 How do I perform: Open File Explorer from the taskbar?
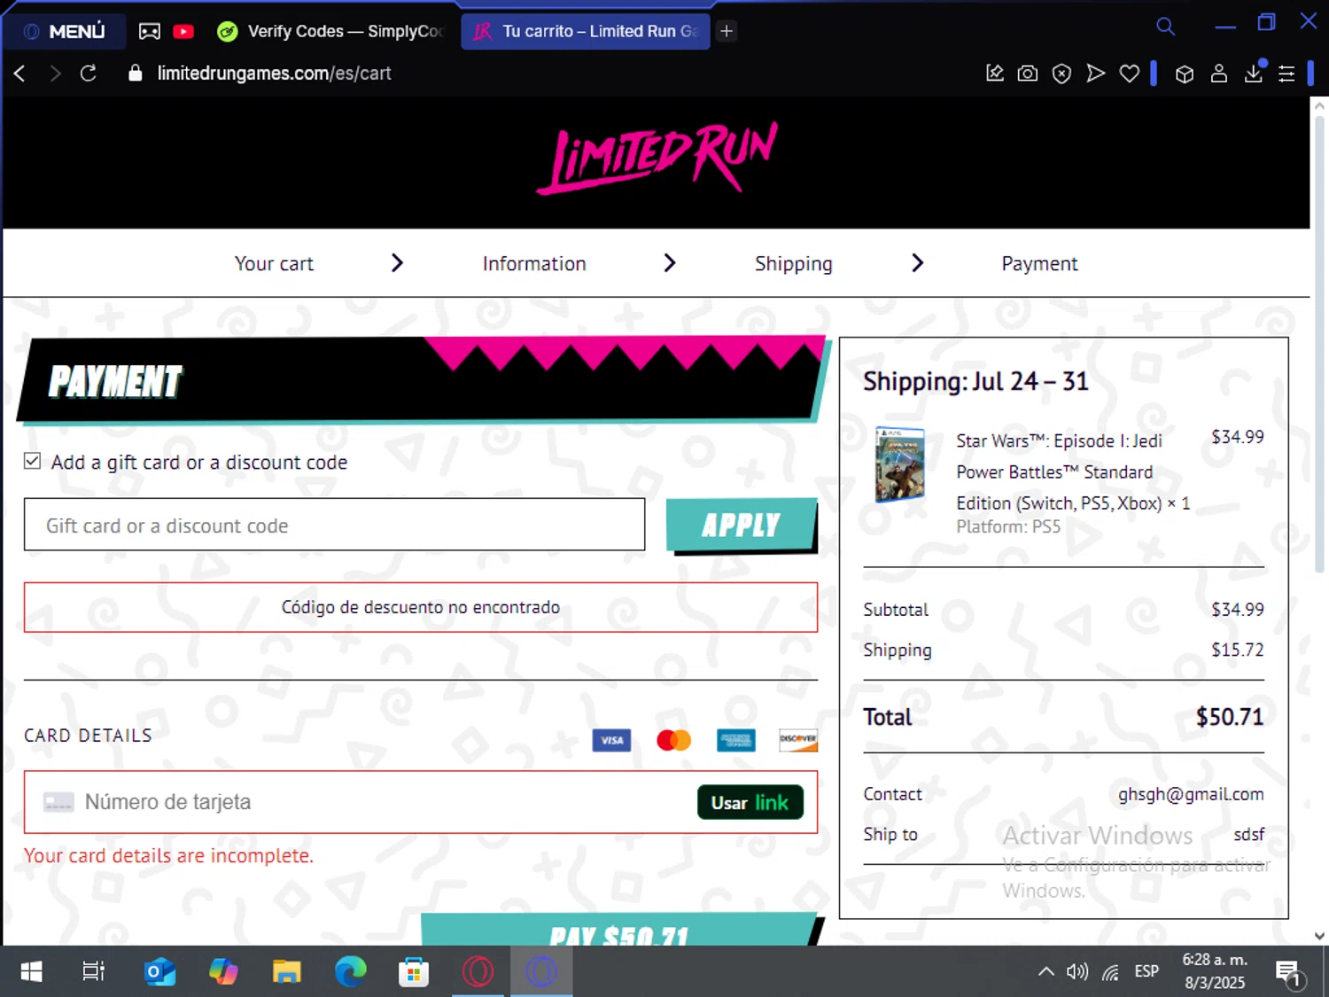pyautogui.click(x=286, y=972)
